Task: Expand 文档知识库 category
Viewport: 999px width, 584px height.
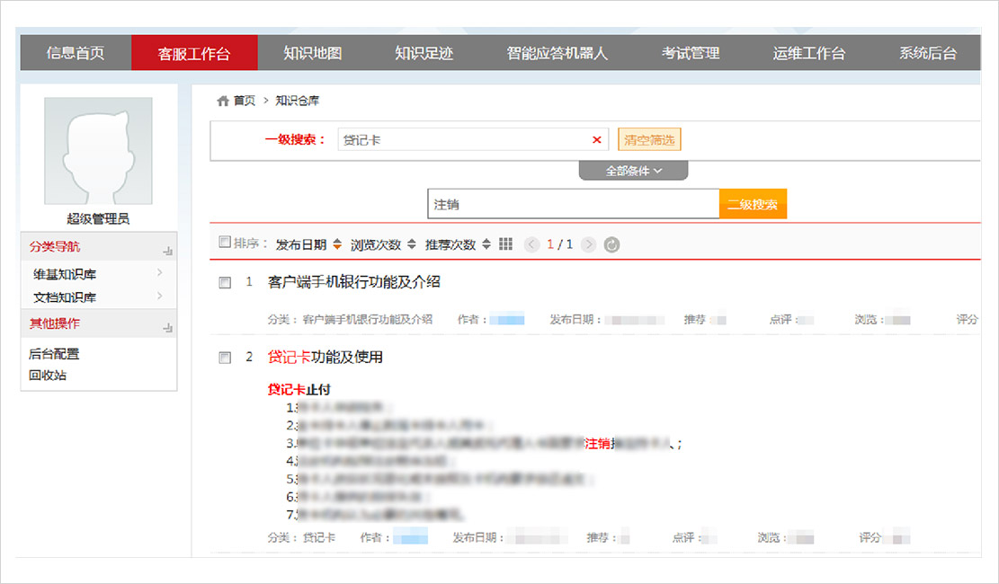Action: [x=159, y=296]
